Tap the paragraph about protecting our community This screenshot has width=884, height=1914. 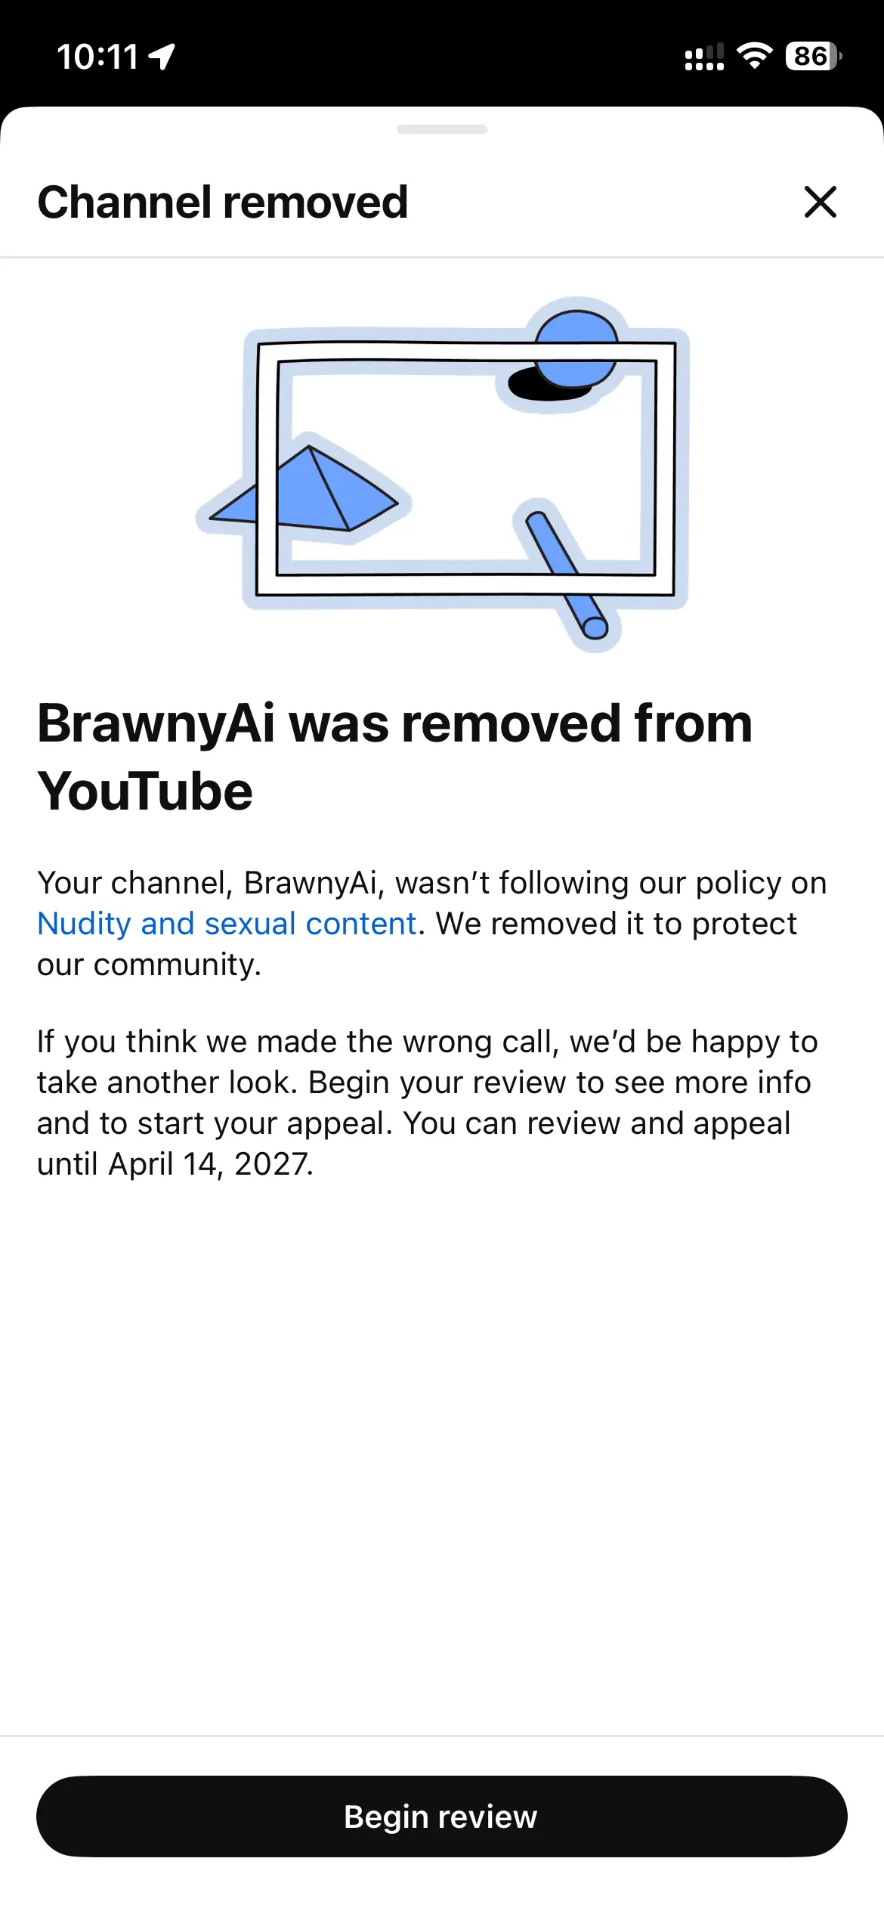pyautogui.click(x=432, y=924)
